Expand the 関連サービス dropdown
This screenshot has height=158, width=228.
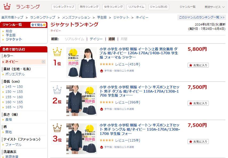(x=215, y=7)
